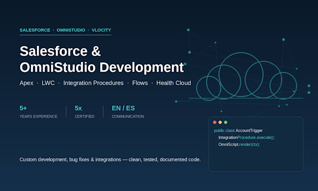Select the SALESFORCE tag text
Viewport: 318px width, 191px height.
35,30
